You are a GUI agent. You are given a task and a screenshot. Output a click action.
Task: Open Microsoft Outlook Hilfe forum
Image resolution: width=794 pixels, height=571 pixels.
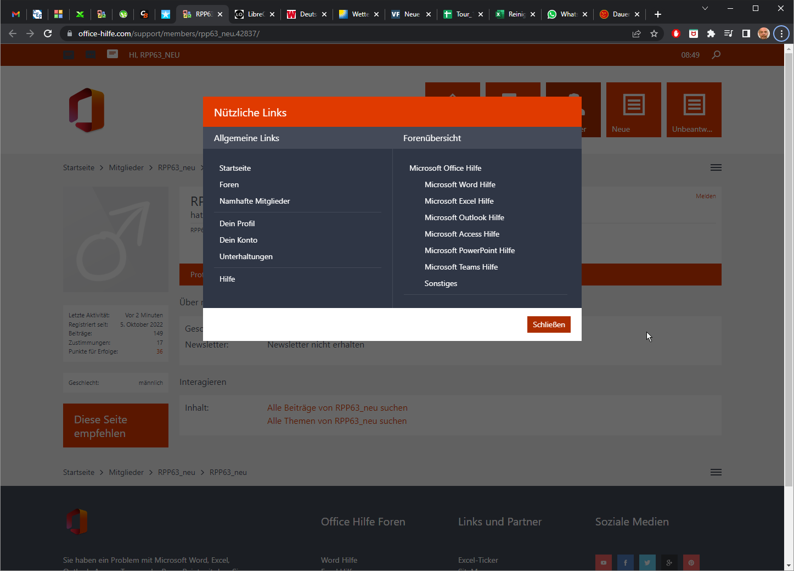[x=464, y=217]
